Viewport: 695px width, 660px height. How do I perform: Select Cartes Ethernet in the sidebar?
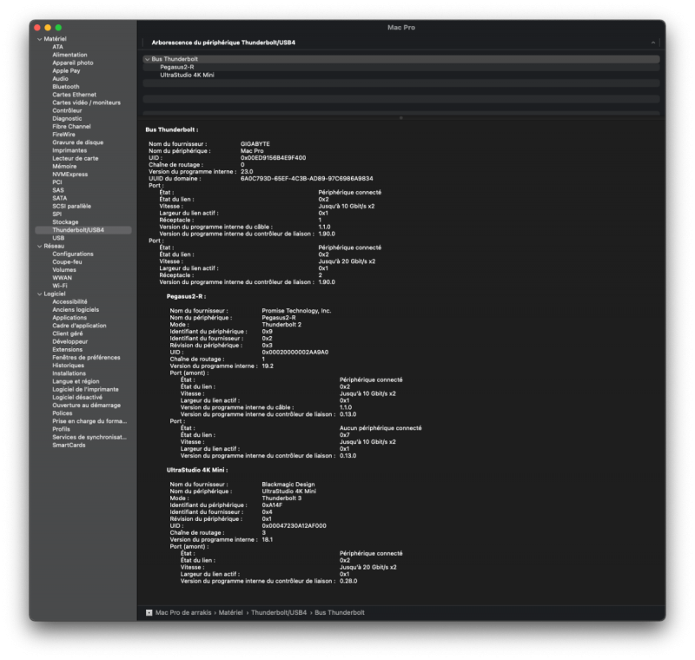(x=74, y=95)
